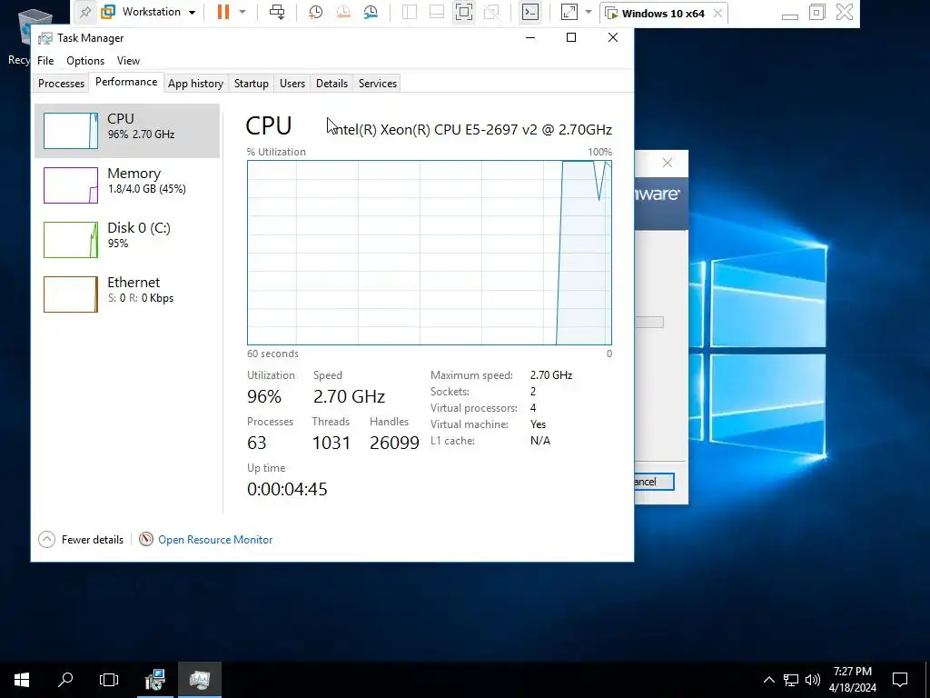The height and width of the screenshot is (698, 930).
Task: Select the Memory performance item
Action: pyautogui.click(x=127, y=185)
